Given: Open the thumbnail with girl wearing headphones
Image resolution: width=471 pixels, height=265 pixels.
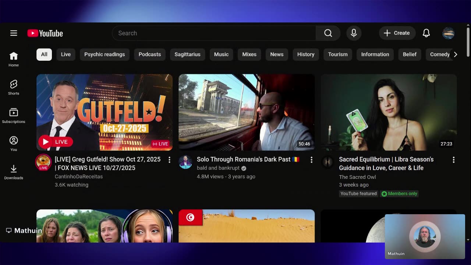Looking at the screenshot, I should tap(105, 226).
